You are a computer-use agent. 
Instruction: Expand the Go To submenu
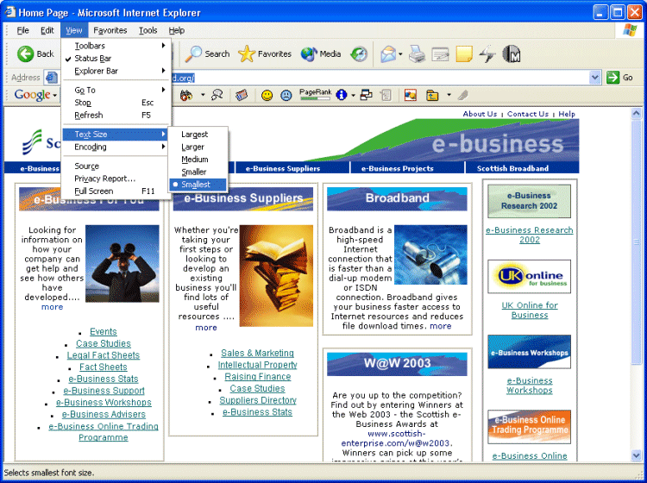pyautogui.click(x=116, y=90)
